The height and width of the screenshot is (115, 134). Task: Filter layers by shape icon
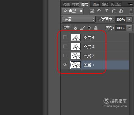114,11
